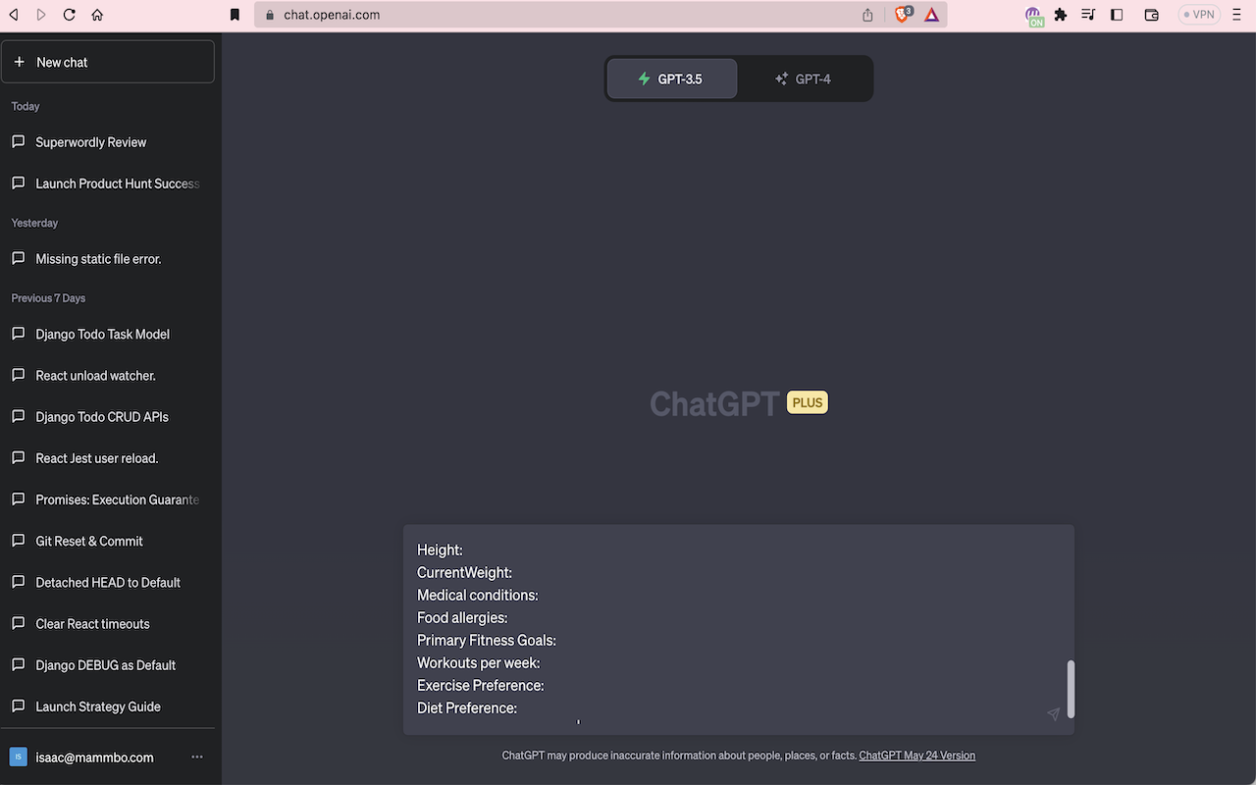Viewport: 1256px width, 785px height.
Task: Open the browser hamburger menu
Action: (x=1236, y=14)
